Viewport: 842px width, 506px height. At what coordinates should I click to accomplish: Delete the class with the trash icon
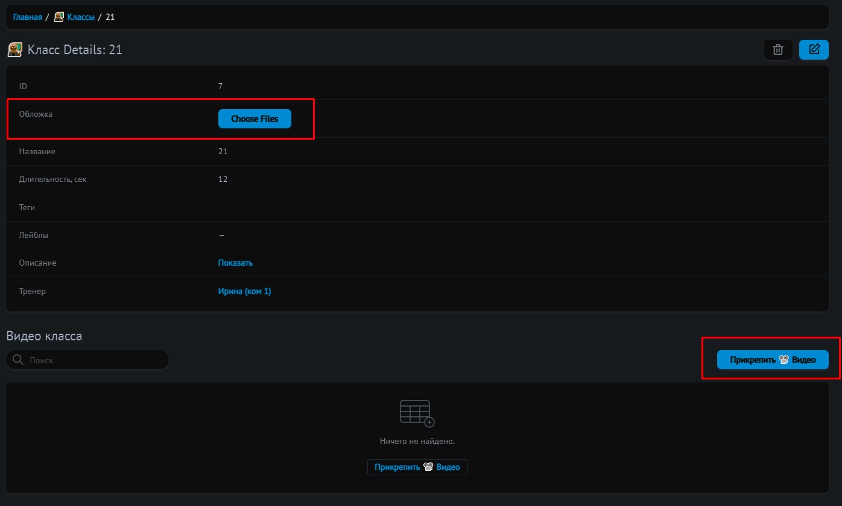click(x=778, y=49)
